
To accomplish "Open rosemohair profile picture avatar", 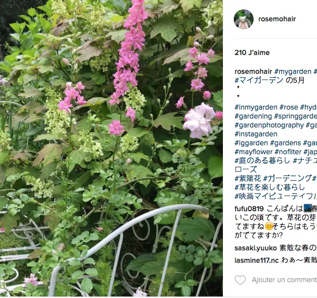I will [244, 19].
